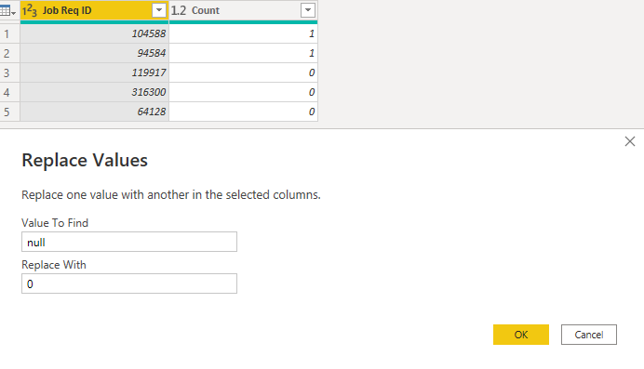Click the Job Req ID whole-number type icon
Screen dimensions: 644x369
coord(30,10)
